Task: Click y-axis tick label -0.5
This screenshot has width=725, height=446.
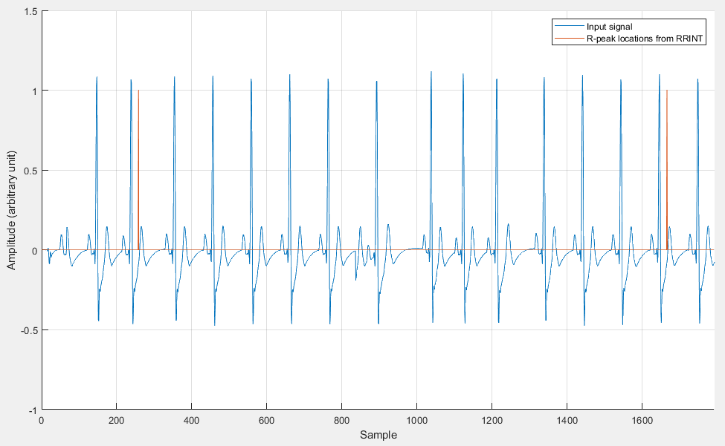Action: 27,330
